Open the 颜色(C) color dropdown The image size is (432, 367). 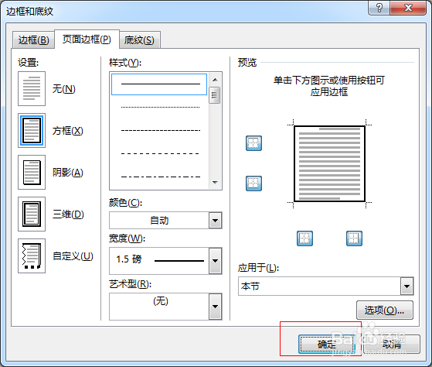(215, 221)
